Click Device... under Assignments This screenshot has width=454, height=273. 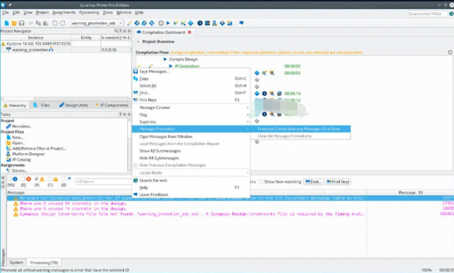[20, 170]
